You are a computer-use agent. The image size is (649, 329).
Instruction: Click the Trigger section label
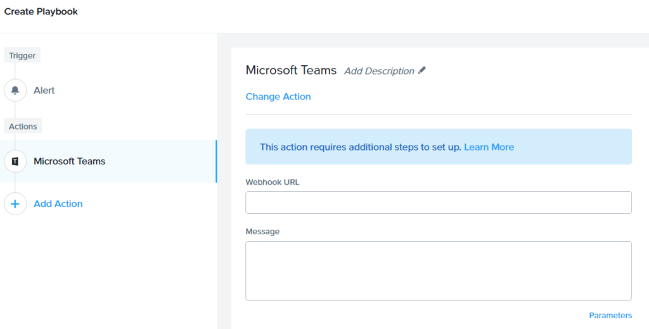pyautogui.click(x=22, y=56)
